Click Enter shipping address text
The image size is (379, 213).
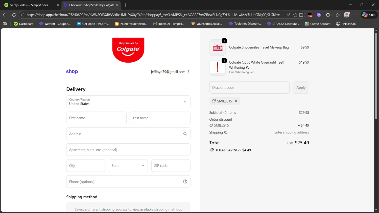click(x=292, y=132)
